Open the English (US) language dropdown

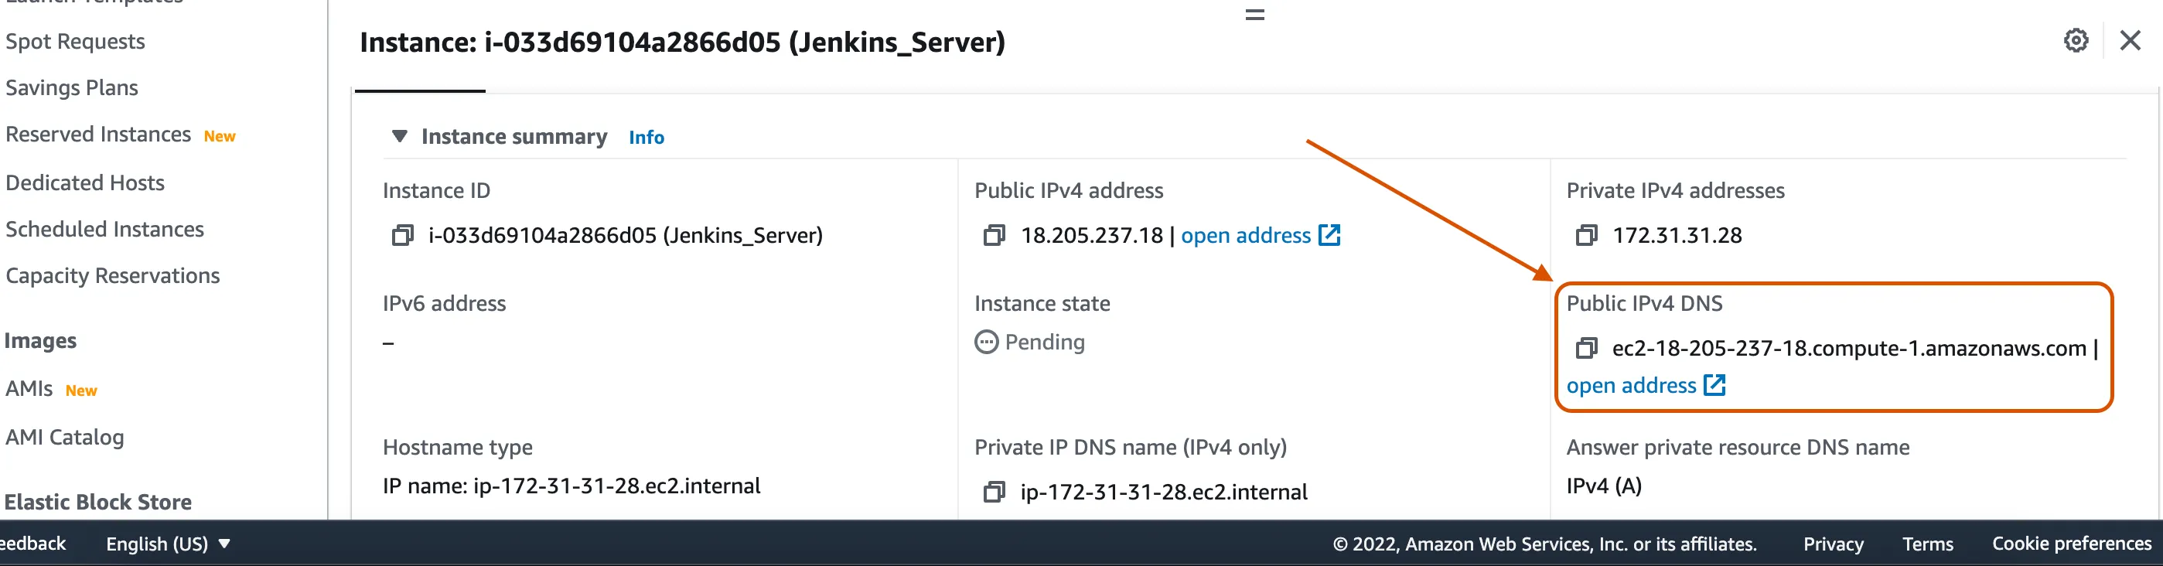(168, 544)
